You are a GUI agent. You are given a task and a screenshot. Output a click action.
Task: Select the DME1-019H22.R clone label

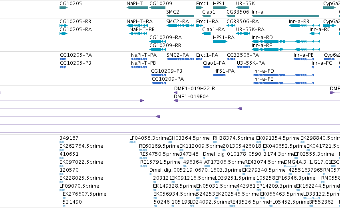click(195, 89)
